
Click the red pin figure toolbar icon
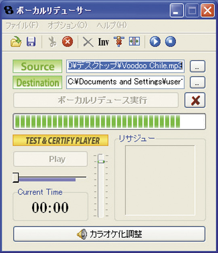point(119,42)
